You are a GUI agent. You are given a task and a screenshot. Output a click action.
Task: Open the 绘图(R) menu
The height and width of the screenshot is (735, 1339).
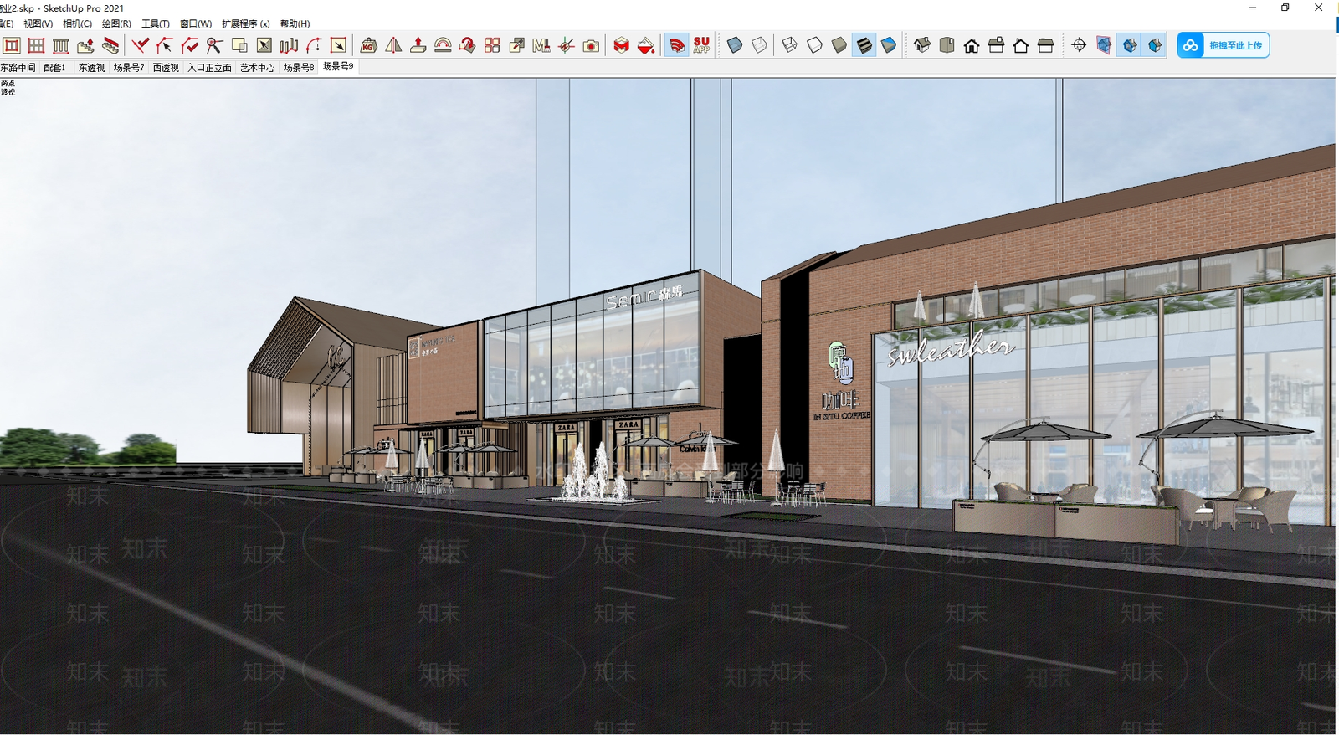[116, 24]
